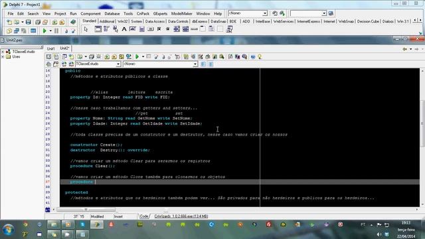Click the palette scroll-right arrow
The image size is (425, 239).
(x=420, y=21)
